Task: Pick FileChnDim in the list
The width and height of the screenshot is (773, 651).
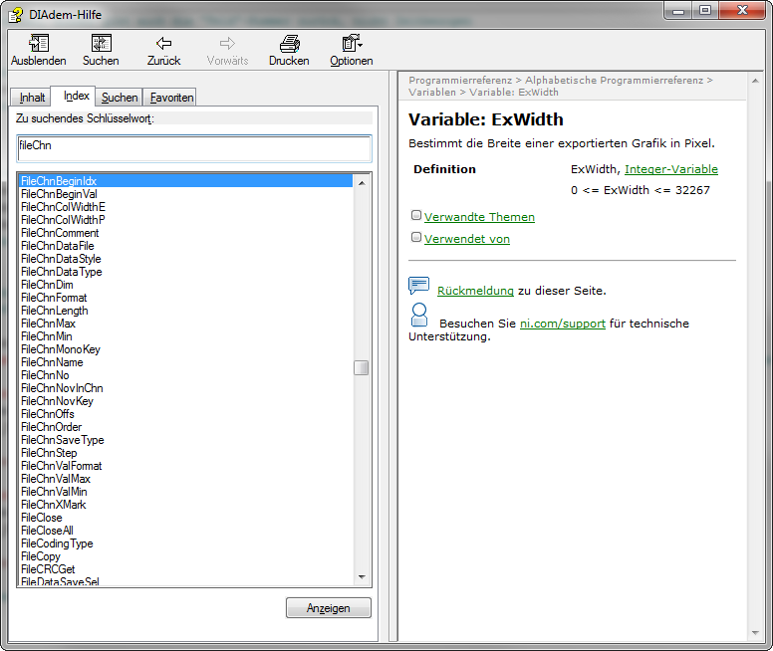Action: click(x=47, y=285)
